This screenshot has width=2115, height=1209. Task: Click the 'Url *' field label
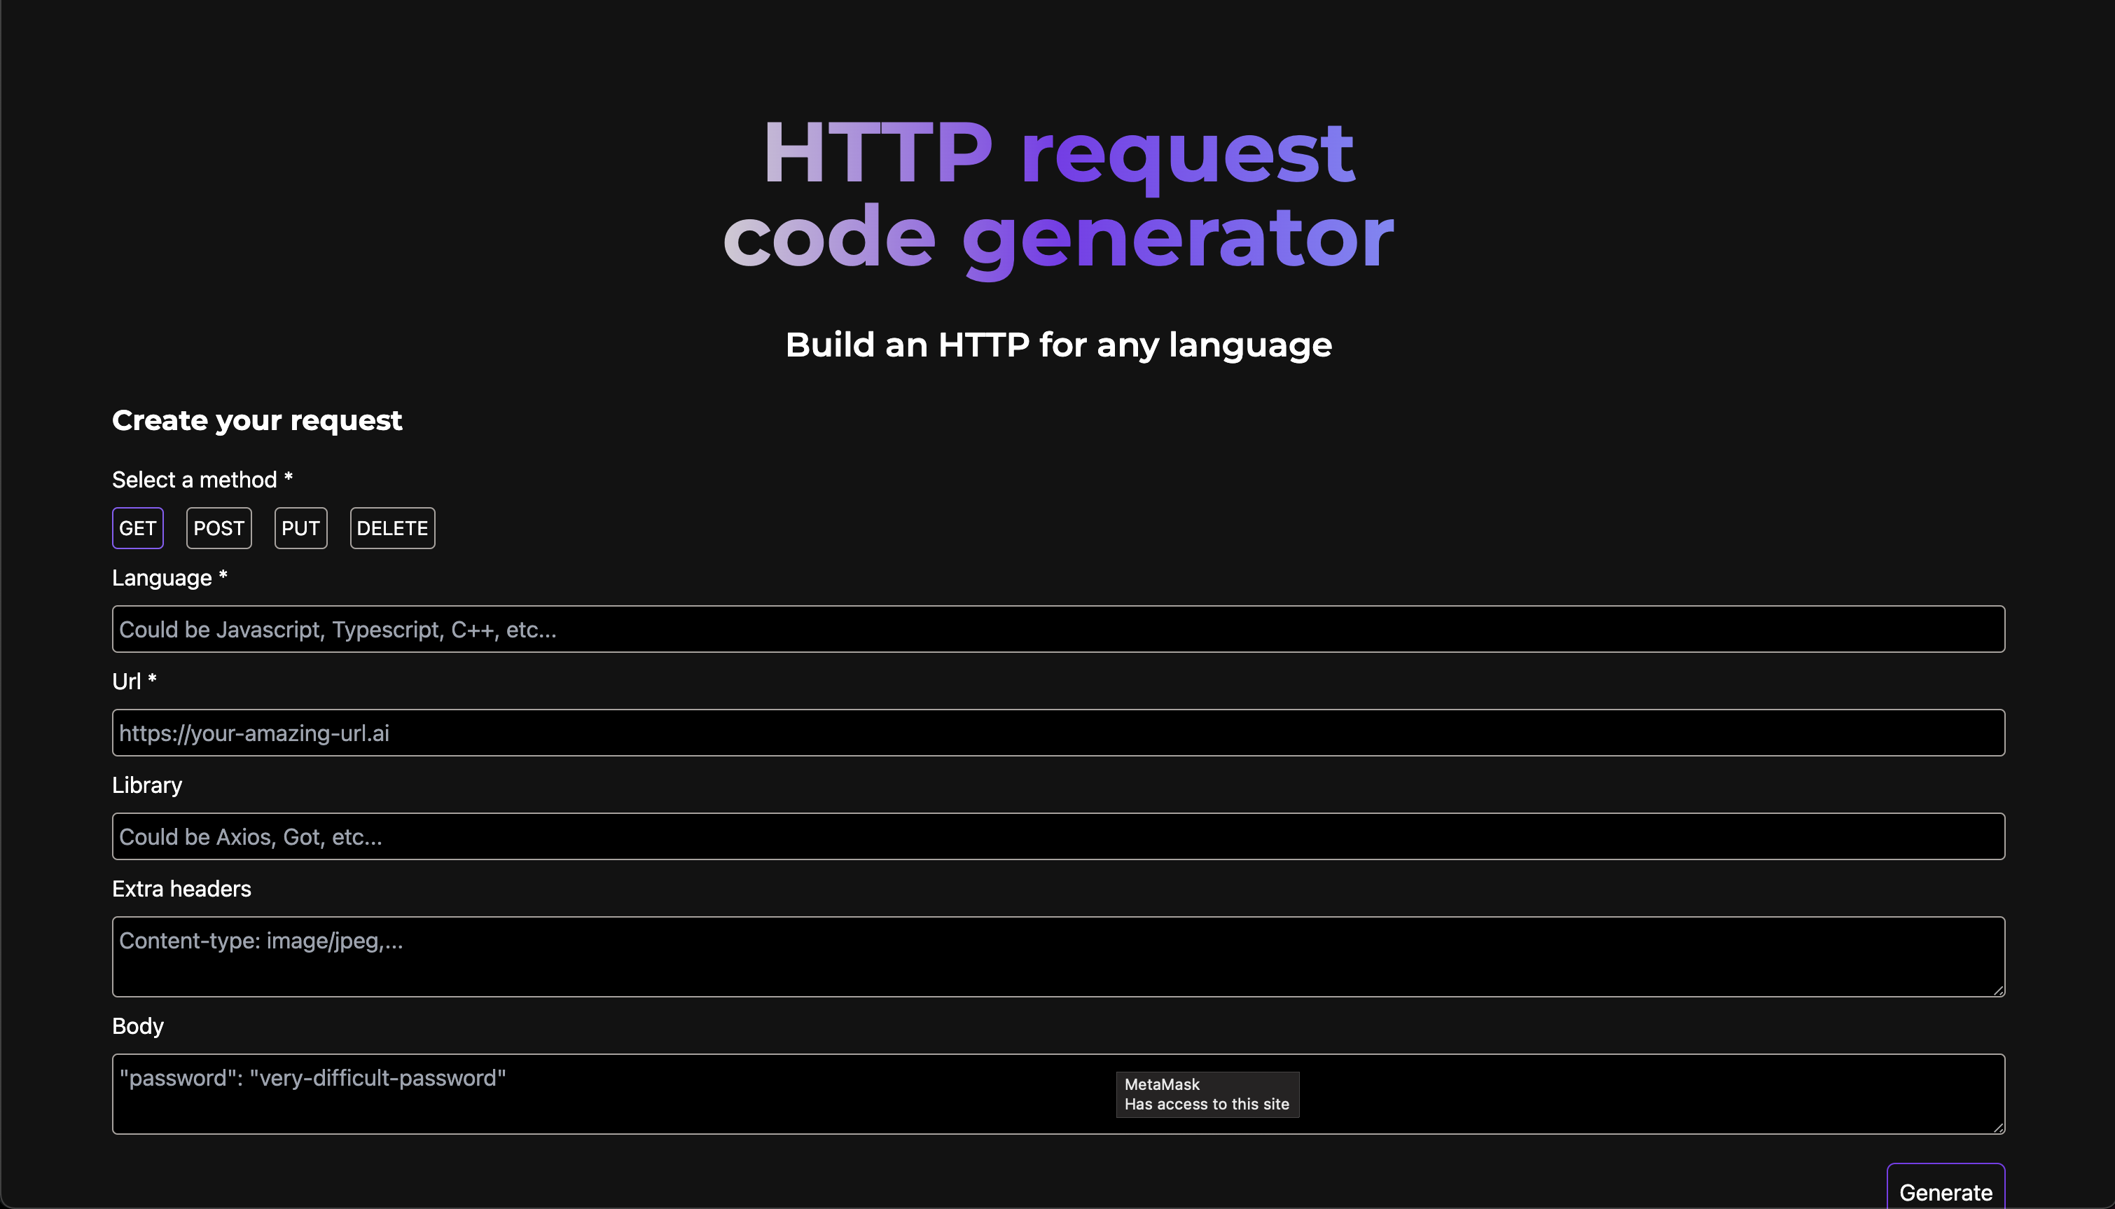pyautogui.click(x=134, y=682)
